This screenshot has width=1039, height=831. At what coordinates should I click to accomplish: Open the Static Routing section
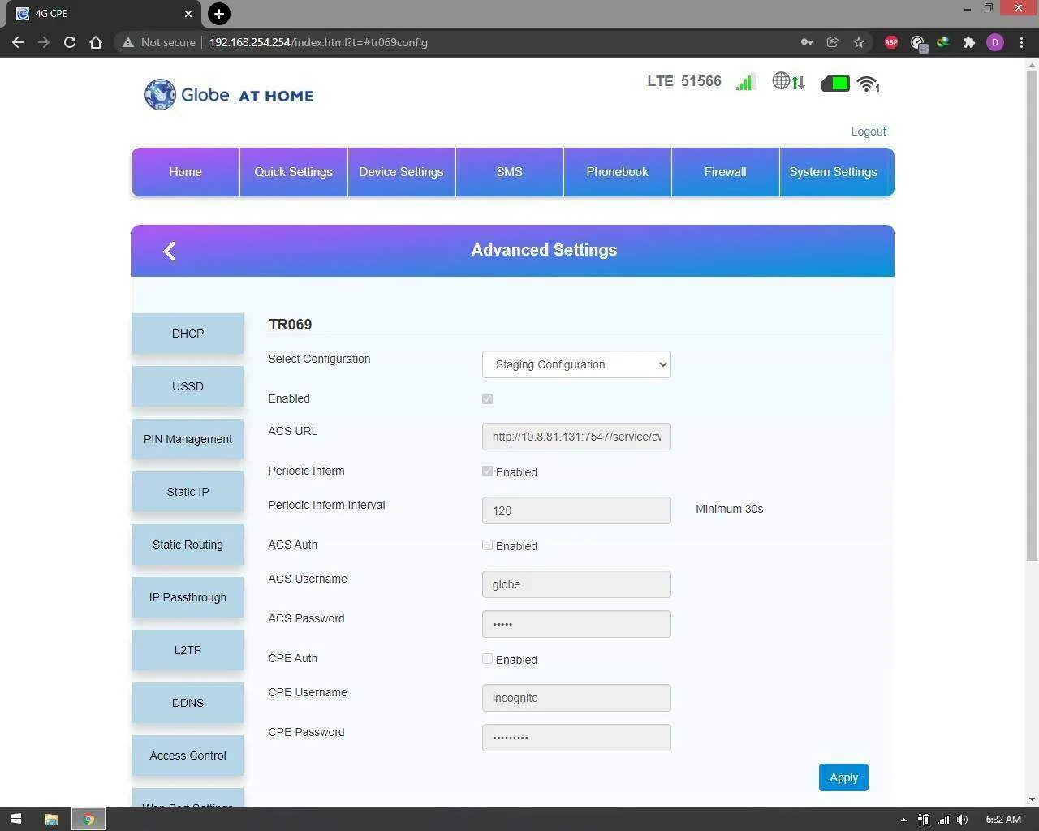(x=188, y=545)
